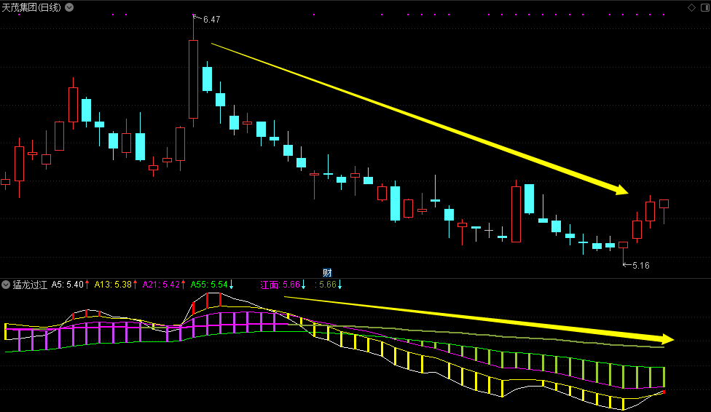Click the 5.16 low price label
This screenshot has height=412, width=711.
coord(641,266)
